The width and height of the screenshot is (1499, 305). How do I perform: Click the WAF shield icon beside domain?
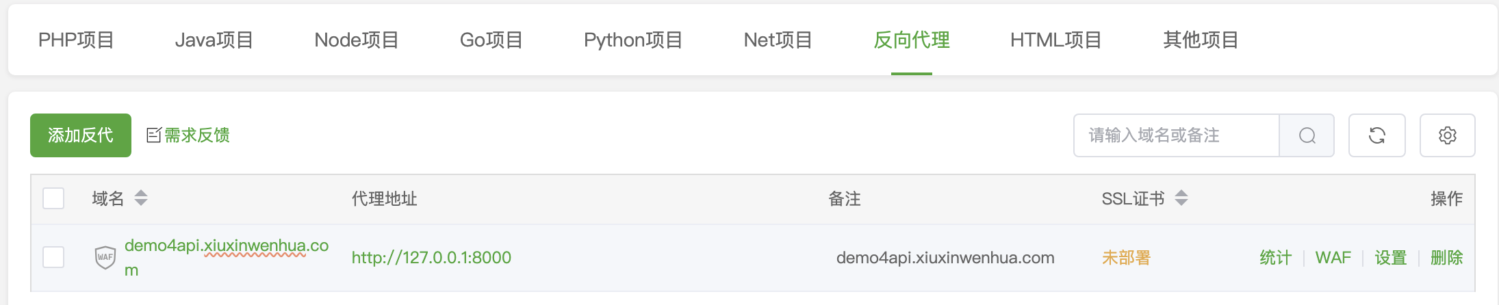(105, 257)
